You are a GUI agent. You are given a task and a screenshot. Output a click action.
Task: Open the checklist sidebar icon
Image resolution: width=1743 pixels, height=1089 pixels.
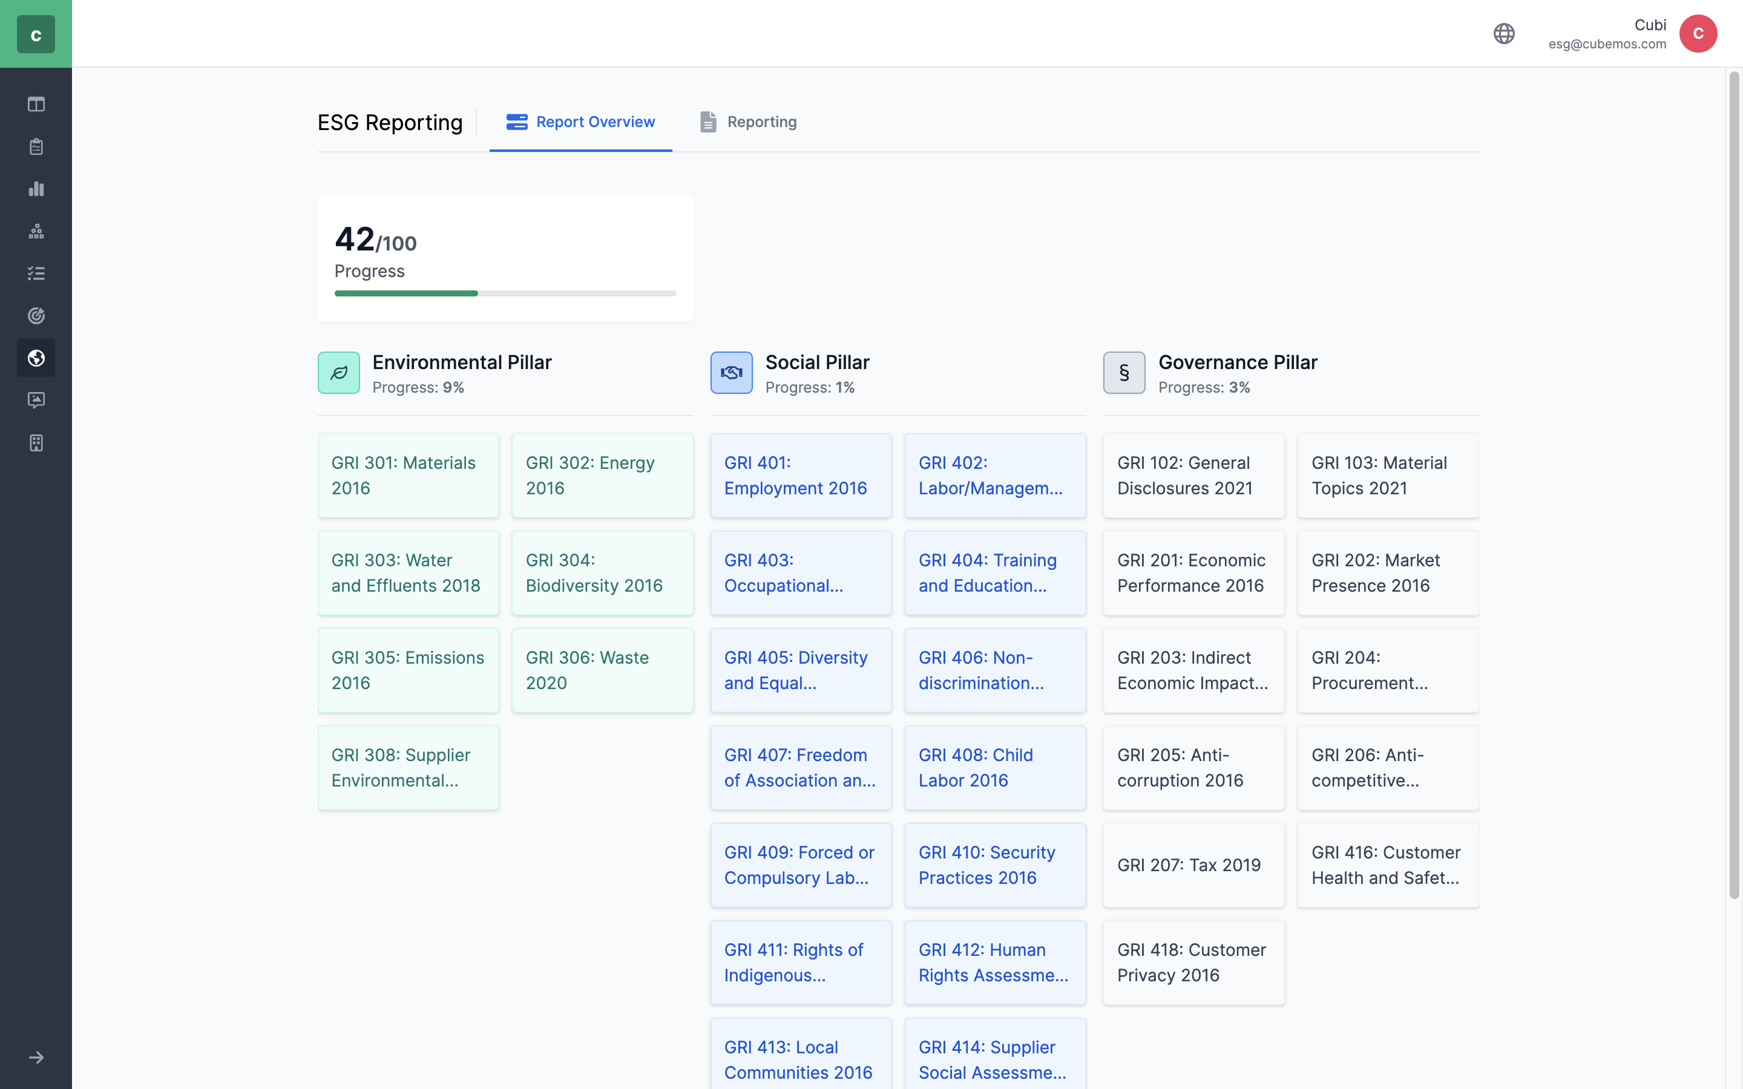[x=36, y=273]
